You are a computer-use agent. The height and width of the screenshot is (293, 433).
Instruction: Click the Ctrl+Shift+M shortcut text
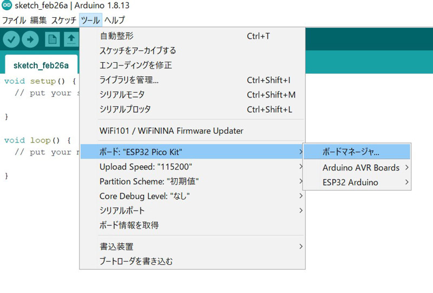pyautogui.click(x=271, y=95)
